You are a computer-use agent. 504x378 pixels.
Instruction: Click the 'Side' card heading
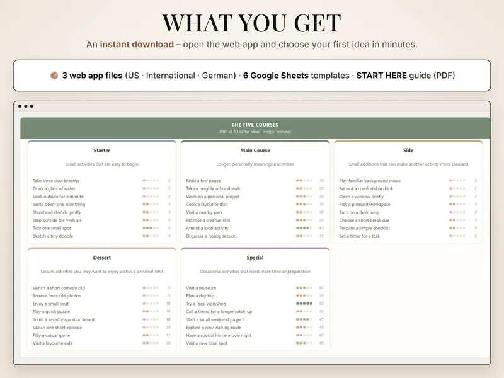[x=408, y=151]
